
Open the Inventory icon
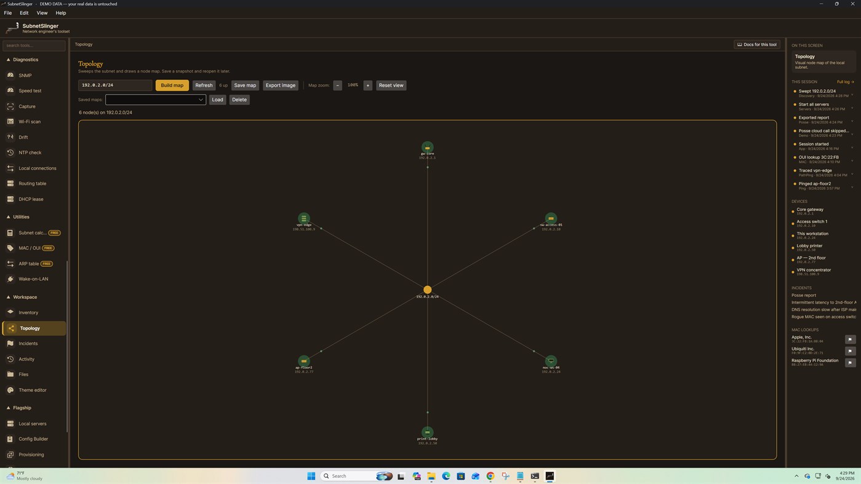[x=10, y=312]
